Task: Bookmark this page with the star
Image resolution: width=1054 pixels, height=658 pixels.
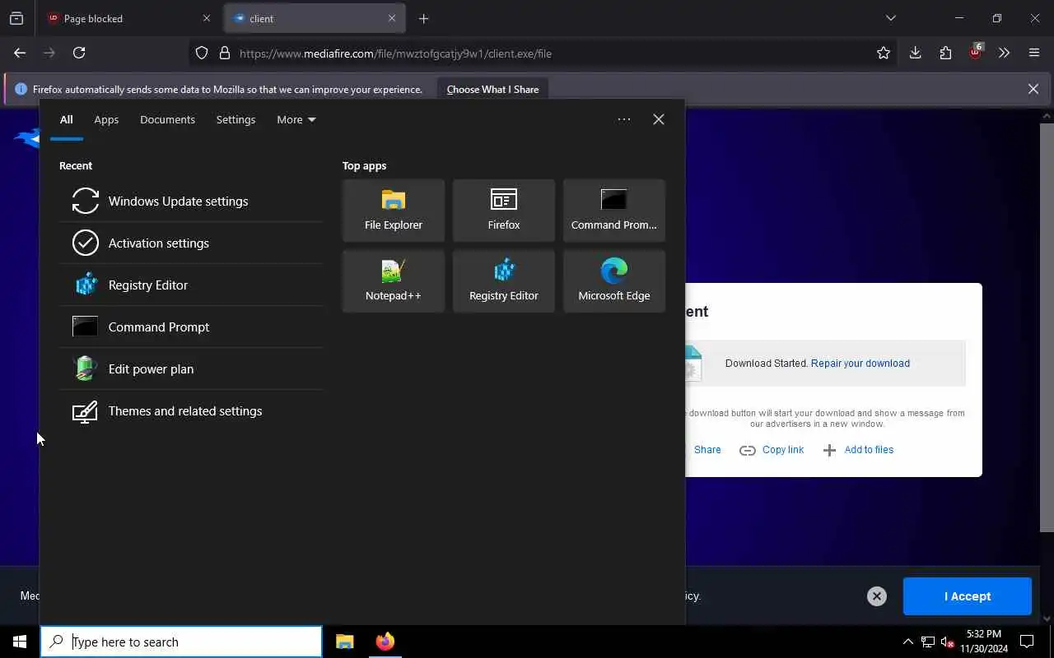Action: coord(884,53)
